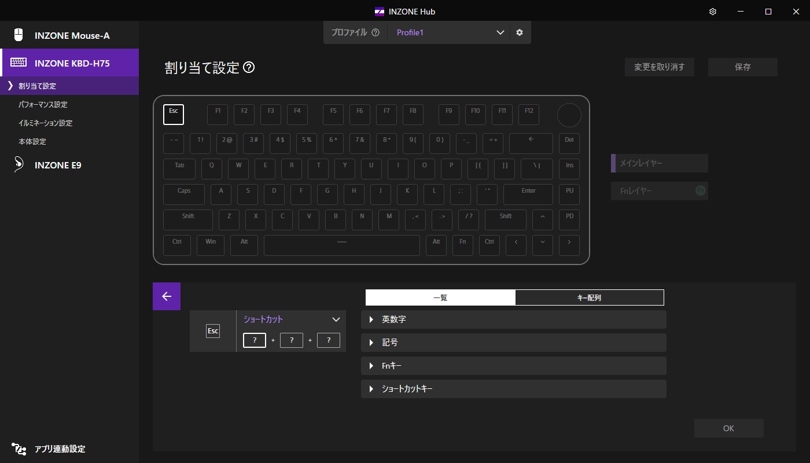Image resolution: width=810 pixels, height=463 pixels.
Task: Select the Ins key on keyboard layout
Action: (x=569, y=169)
